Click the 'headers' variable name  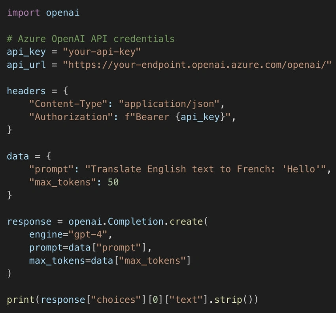point(26,91)
